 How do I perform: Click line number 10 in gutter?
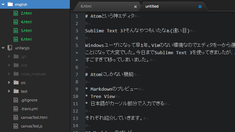tap(76, 97)
